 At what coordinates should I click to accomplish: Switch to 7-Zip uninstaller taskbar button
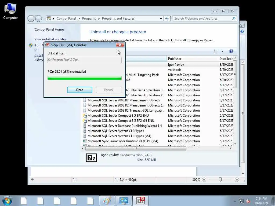140,201
